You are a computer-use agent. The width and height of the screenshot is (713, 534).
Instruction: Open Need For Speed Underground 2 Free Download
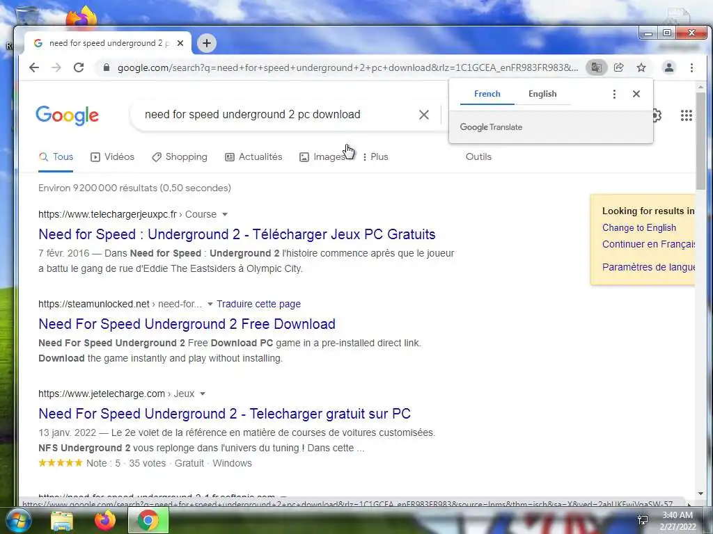coord(187,324)
